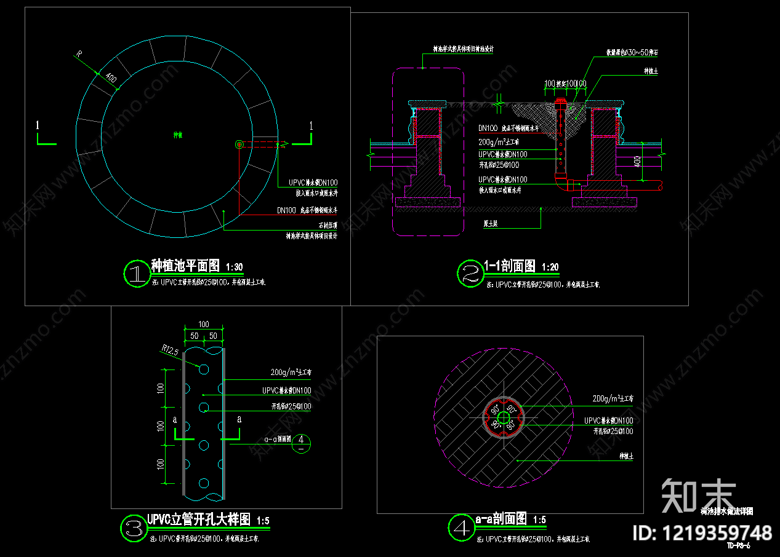Click the "1:30" scale text

[x=235, y=267]
